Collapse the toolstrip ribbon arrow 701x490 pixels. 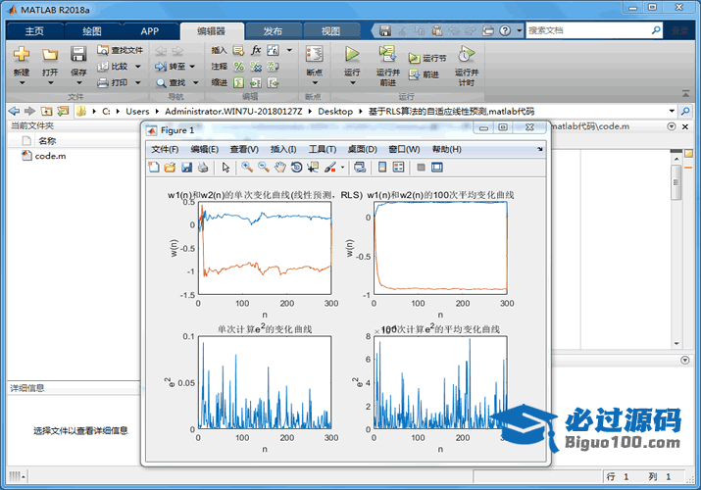(x=685, y=94)
